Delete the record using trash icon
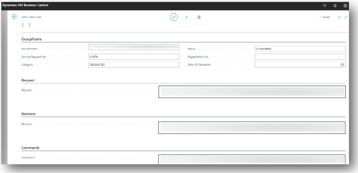358x173 pixels. point(199,17)
